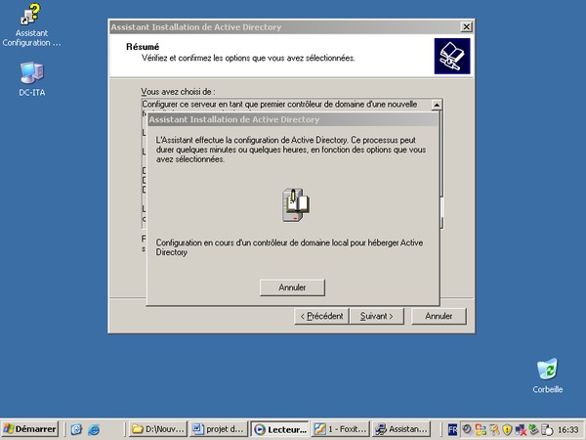This screenshot has width=586, height=440.
Task: Click the Résumé heading text
Action: [x=143, y=47]
